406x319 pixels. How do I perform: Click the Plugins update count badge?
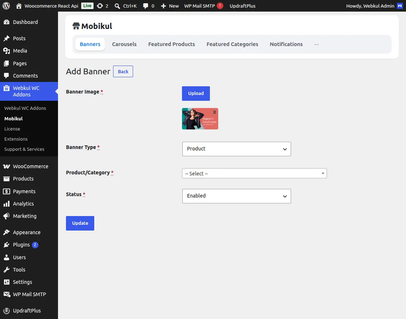(35, 245)
